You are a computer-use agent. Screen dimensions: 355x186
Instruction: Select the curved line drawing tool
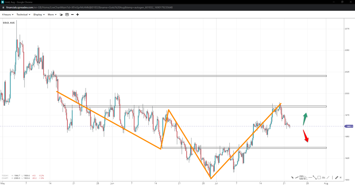click(x=297, y=178)
